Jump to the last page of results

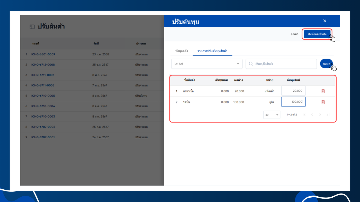328,115
